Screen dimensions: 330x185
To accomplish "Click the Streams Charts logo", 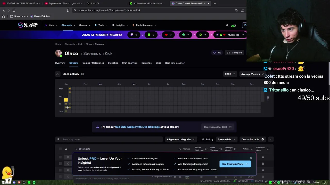I will point(28,25).
